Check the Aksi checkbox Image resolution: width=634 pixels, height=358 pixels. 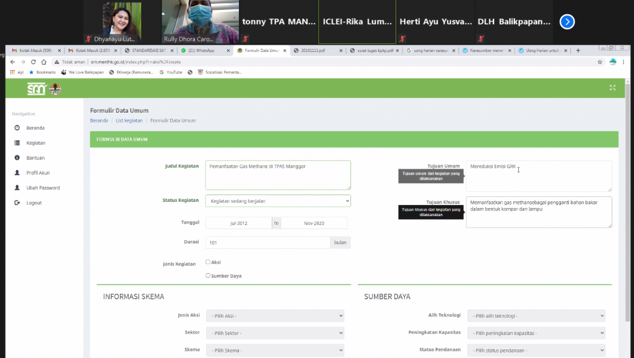(208, 262)
